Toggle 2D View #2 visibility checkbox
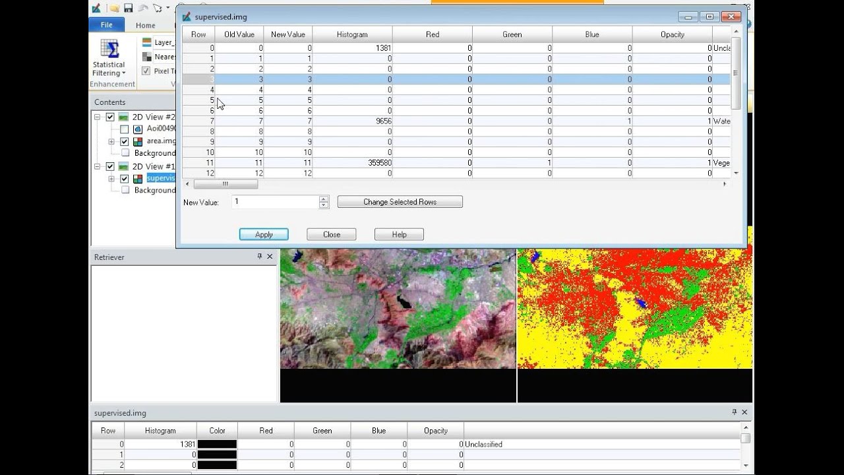844x475 pixels. point(110,117)
